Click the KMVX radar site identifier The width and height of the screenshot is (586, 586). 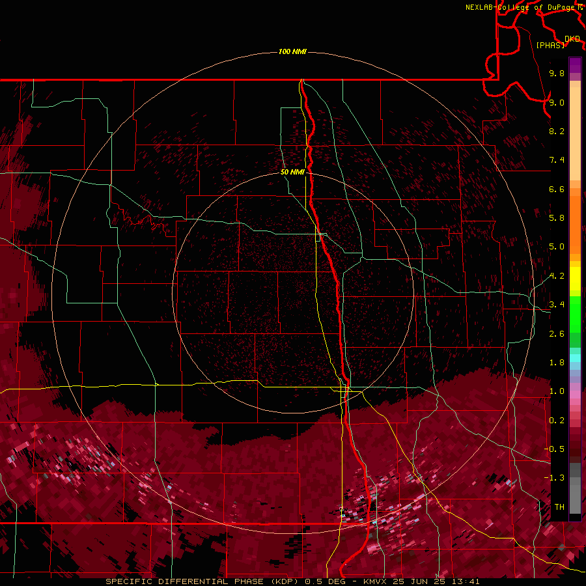click(x=375, y=581)
